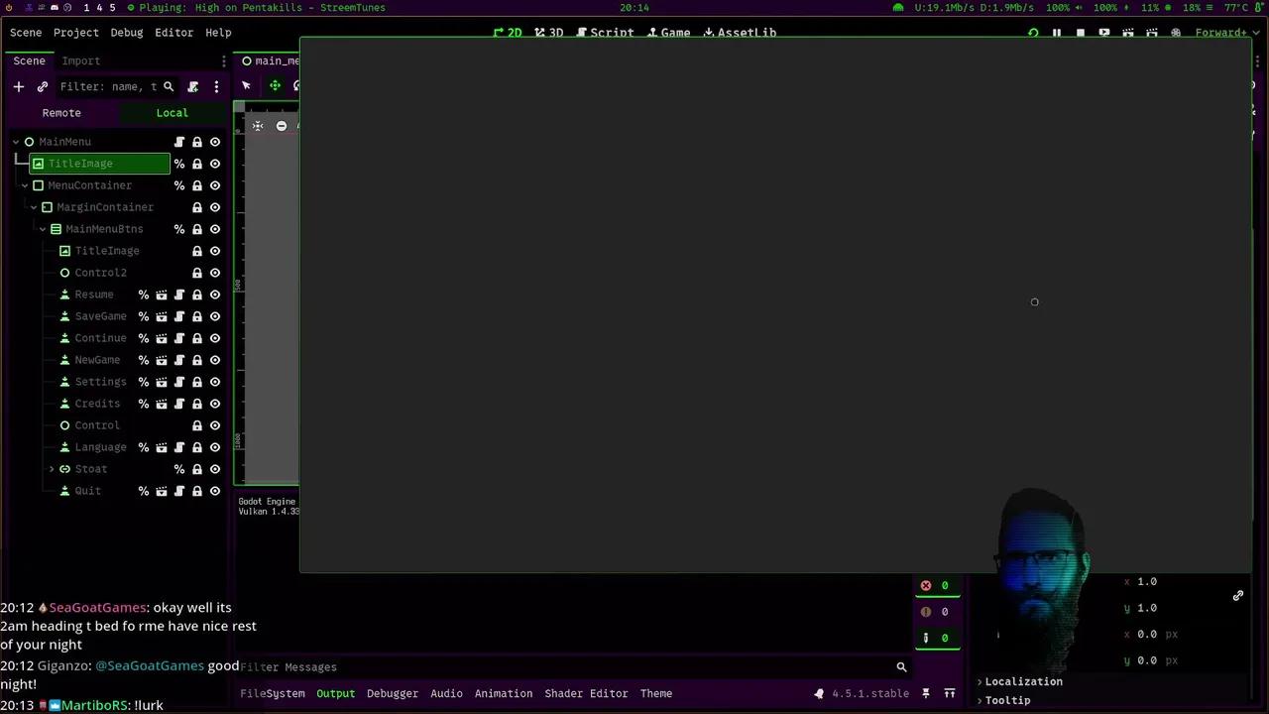Expand the Stoat node in scene tree
This screenshot has width=1269, height=714.
click(52, 469)
